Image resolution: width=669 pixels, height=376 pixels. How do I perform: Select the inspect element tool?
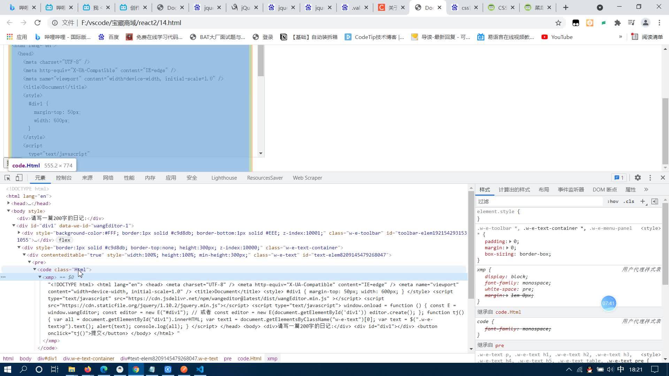(x=7, y=178)
